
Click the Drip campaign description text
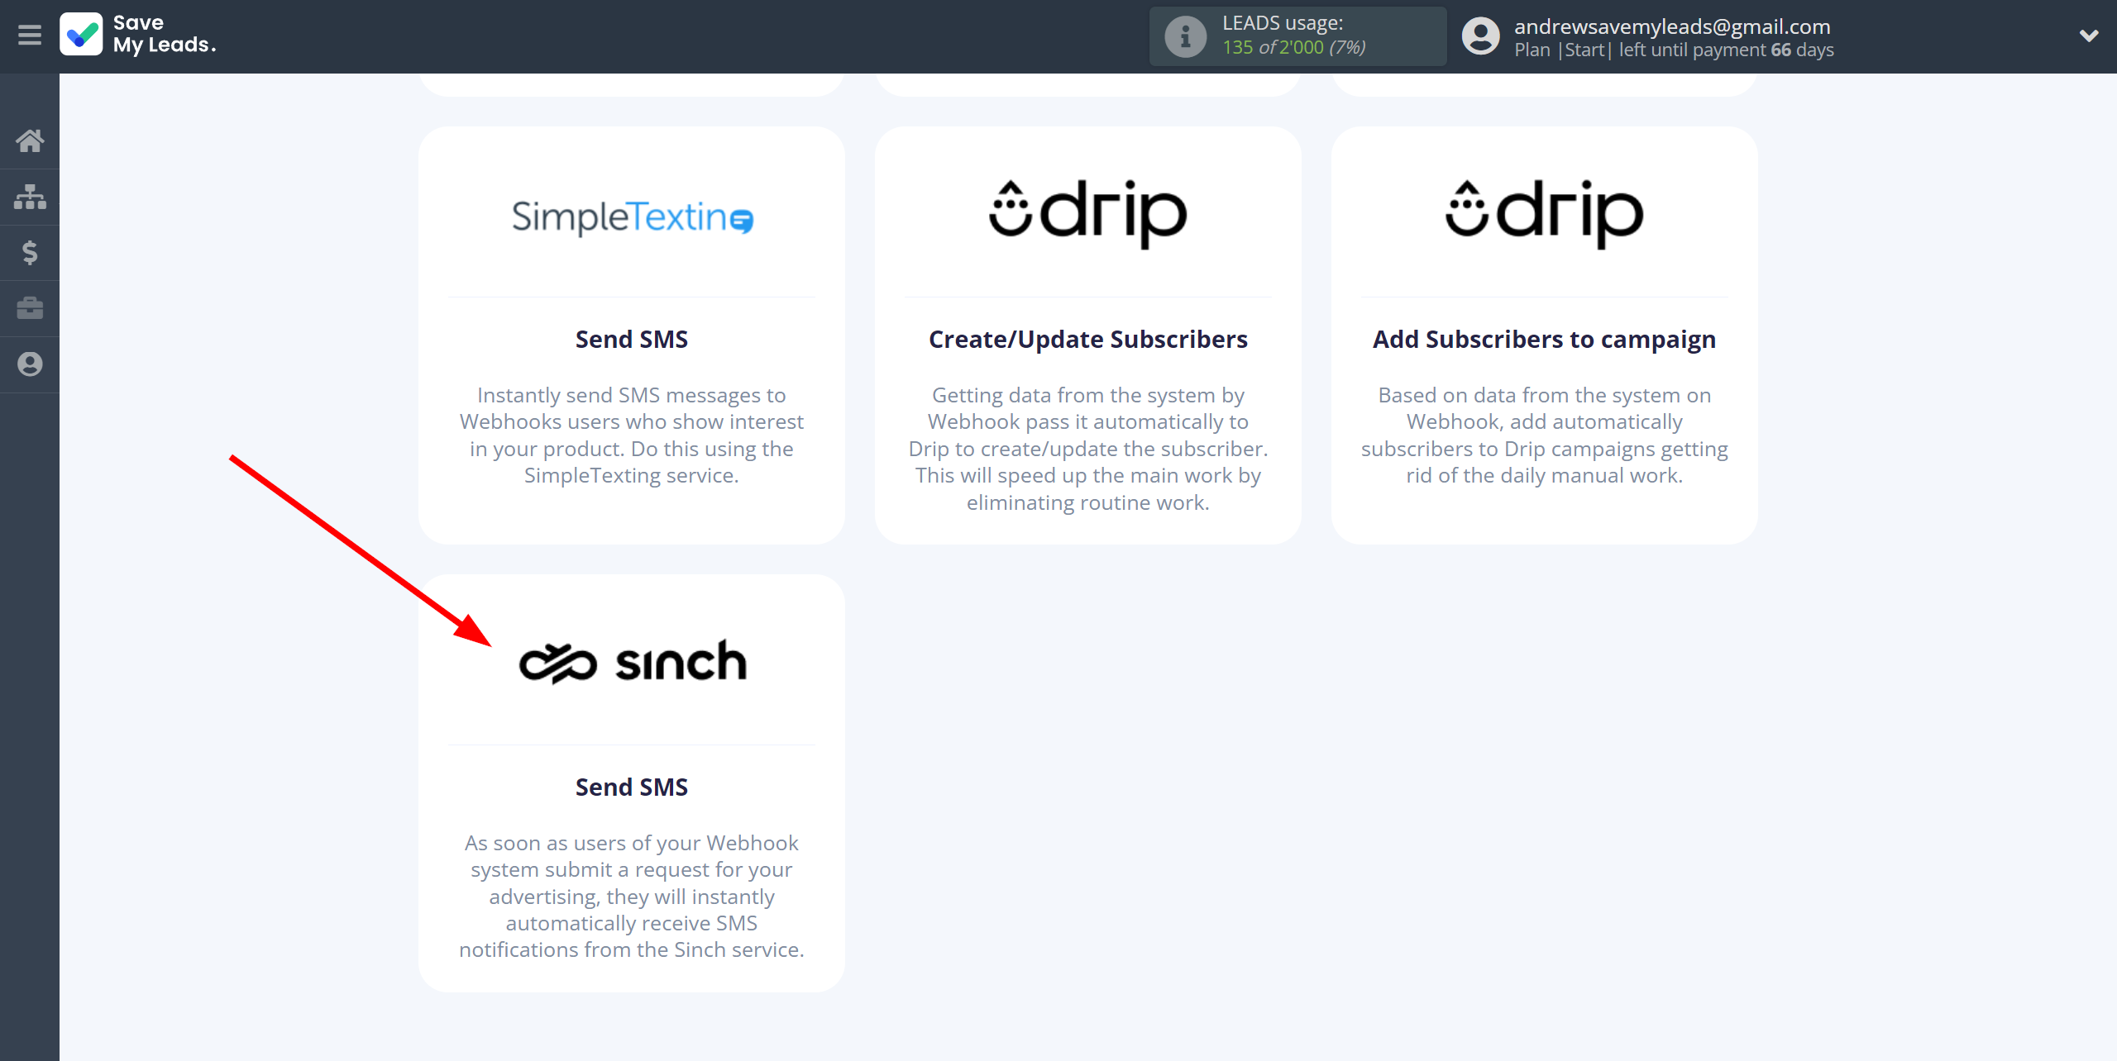(x=1544, y=435)
